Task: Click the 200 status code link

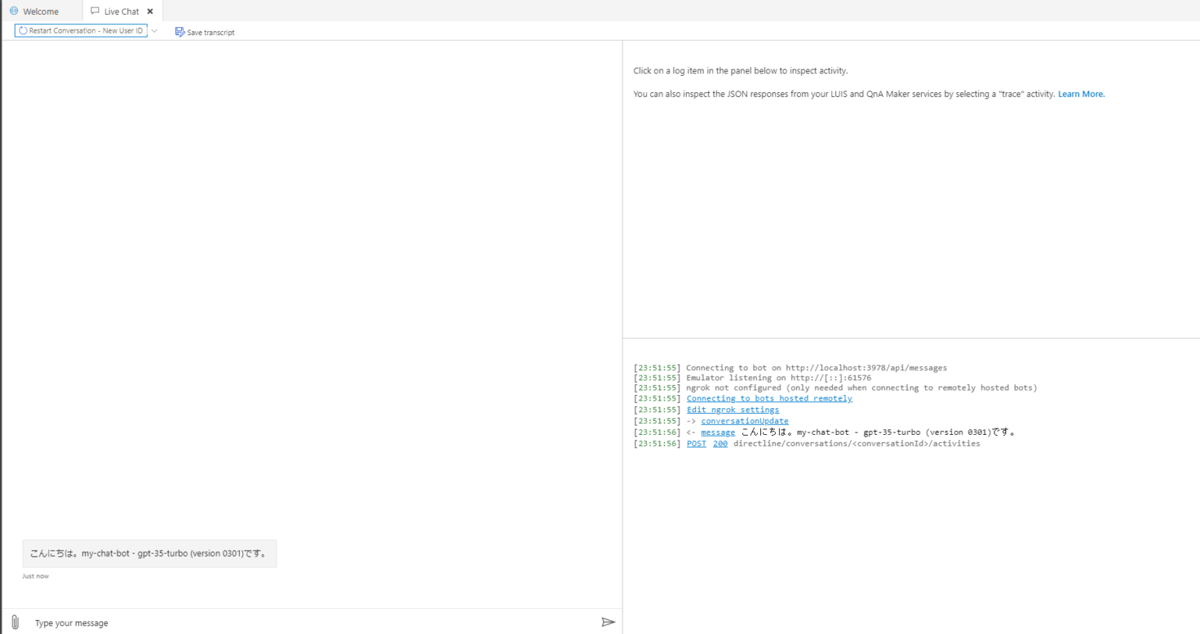Action: click(x=720, y=443)
